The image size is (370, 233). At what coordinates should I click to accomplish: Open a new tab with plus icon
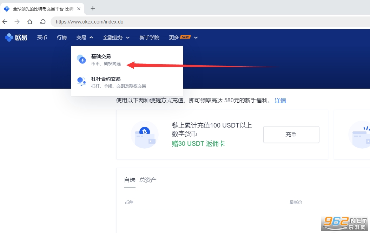coord(93,8)
